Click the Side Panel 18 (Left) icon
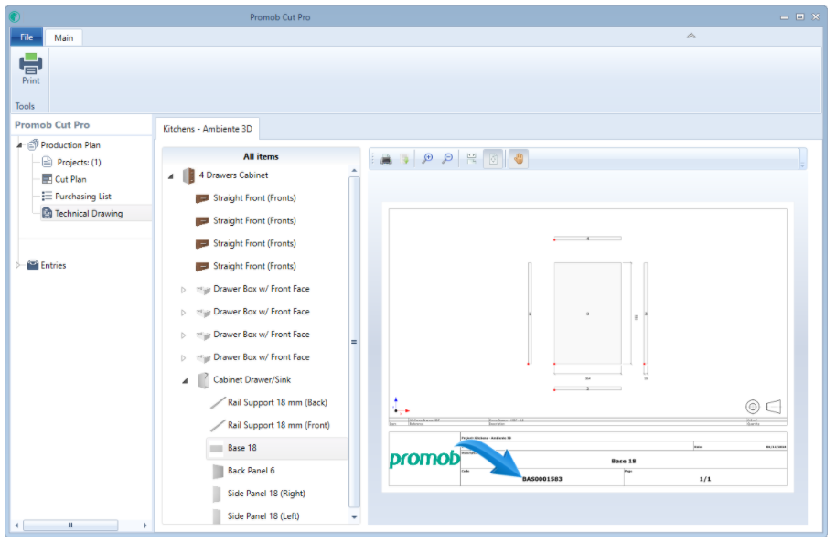Viewport: 836px width, 542px height. point(217,516)
